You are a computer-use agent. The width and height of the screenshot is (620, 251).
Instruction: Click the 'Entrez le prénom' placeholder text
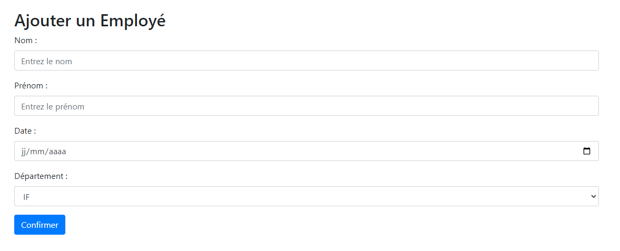53,106
